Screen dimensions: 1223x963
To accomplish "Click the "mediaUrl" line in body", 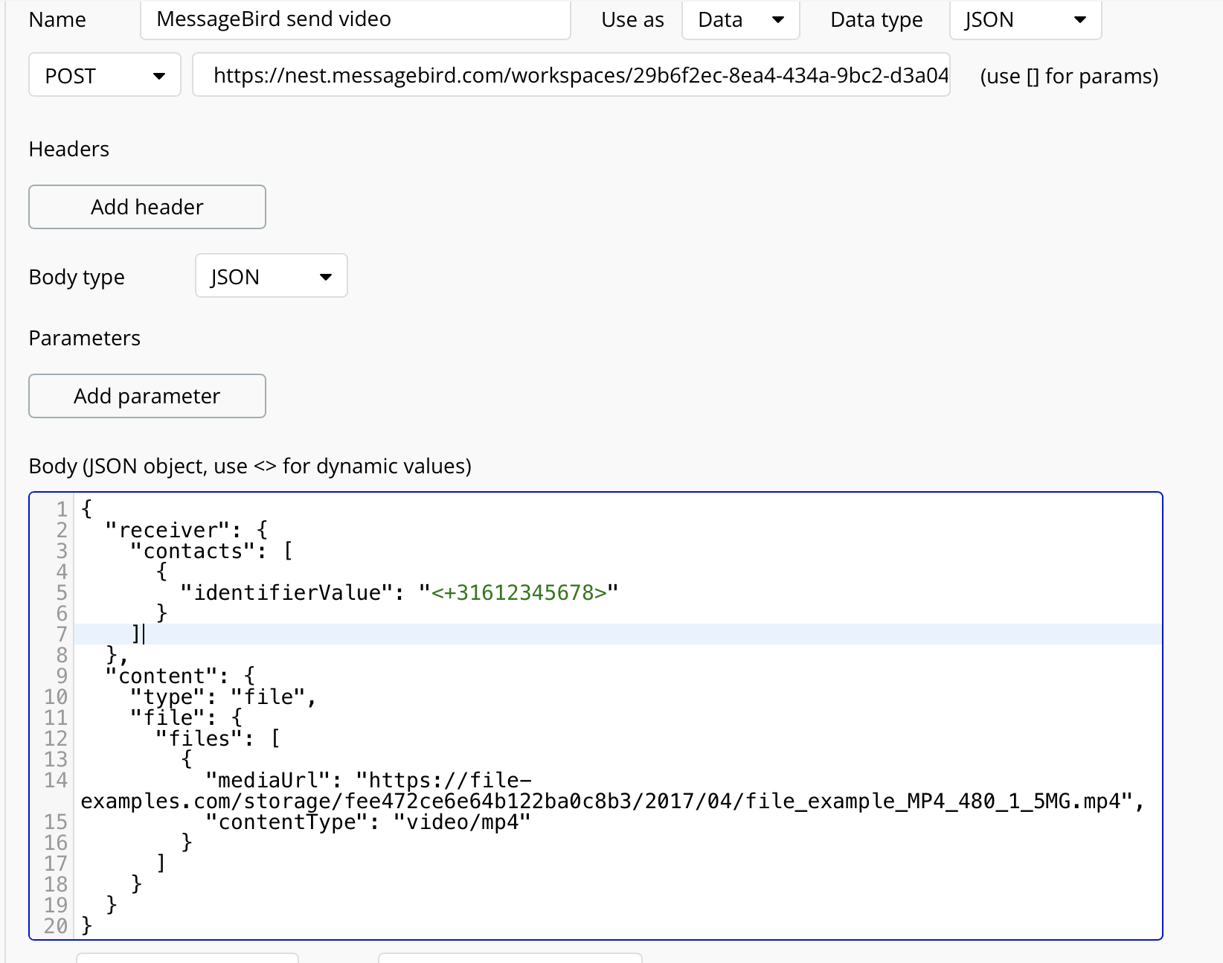I will (x=612, y=790).
